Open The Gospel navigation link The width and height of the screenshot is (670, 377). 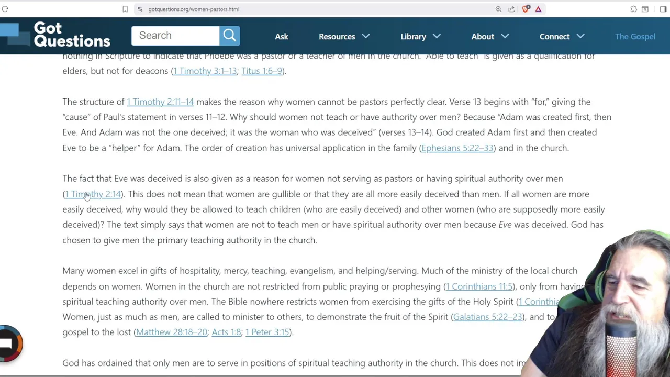[635, 36]
